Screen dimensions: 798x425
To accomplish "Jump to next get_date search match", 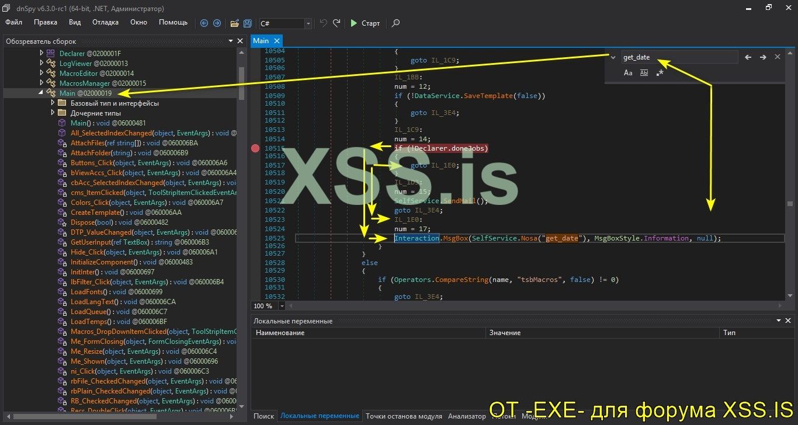I will coord(763,57).
